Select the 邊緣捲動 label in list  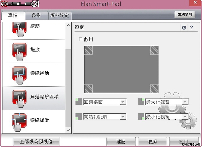(40, 73)
